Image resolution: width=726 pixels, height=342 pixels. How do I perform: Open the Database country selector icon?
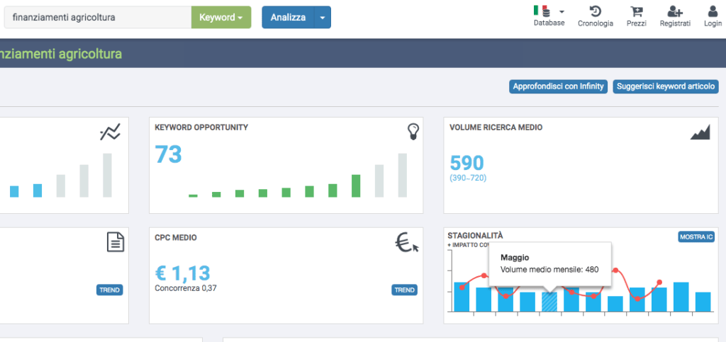[549, 11]
